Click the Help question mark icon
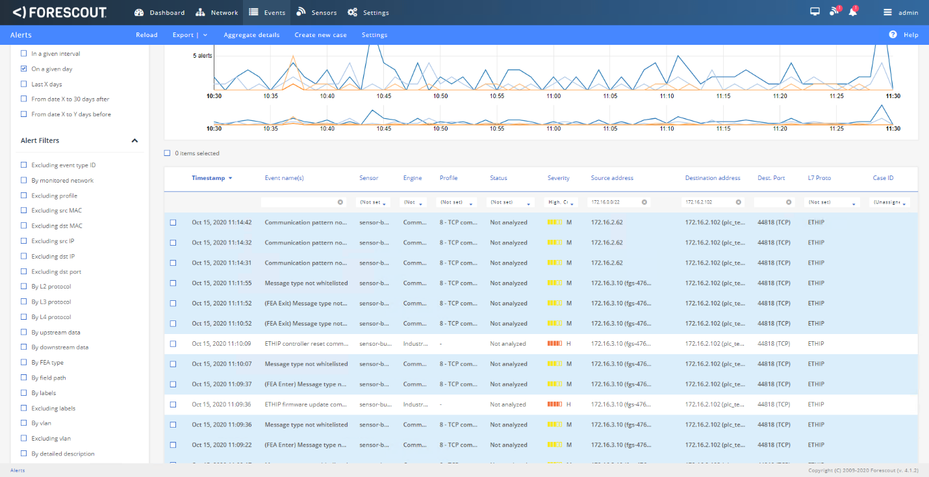Screen dimensions: 929x477 (x=893, y=34)
